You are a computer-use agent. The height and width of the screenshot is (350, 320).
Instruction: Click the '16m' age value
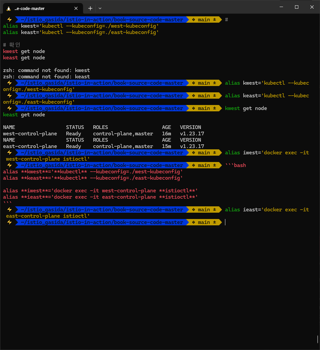pyautogui.click(x=166, y=134)
